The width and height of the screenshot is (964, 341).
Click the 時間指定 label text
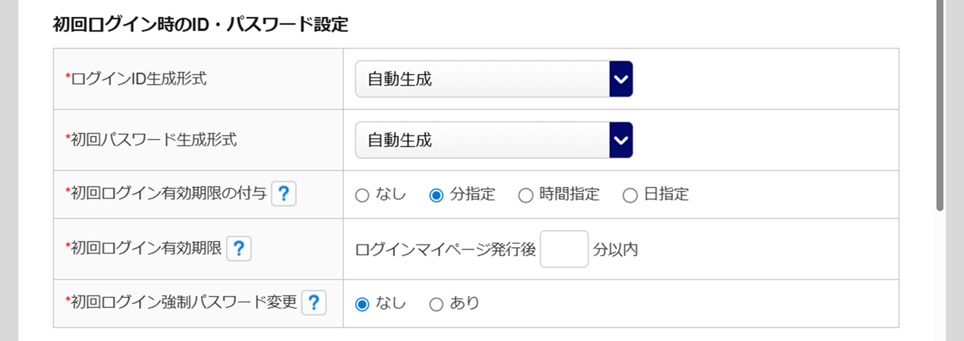570,195
